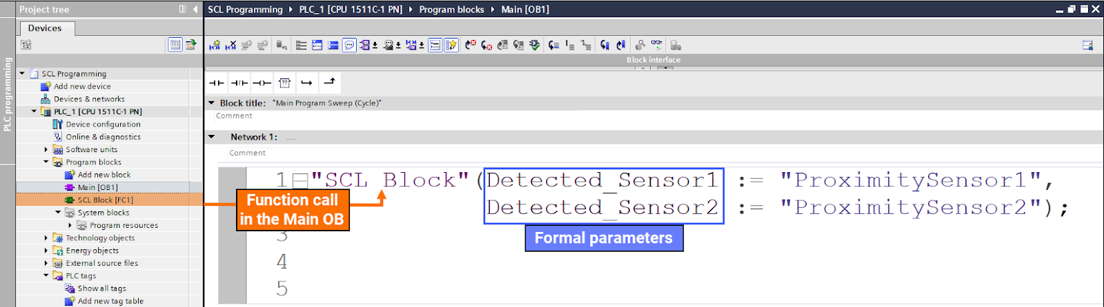Toggle the favorites display in editor
The height and width of the screenshot is (307, 1104).
[x=451, y=45]
